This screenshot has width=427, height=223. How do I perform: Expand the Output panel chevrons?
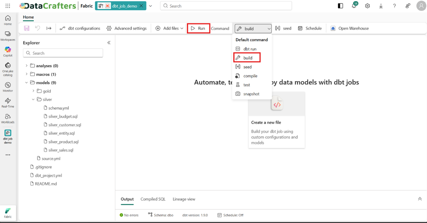pyautogui.click(x=419, y=199)
